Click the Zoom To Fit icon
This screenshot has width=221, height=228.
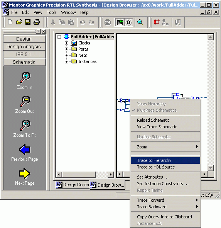tap(25, 125)
